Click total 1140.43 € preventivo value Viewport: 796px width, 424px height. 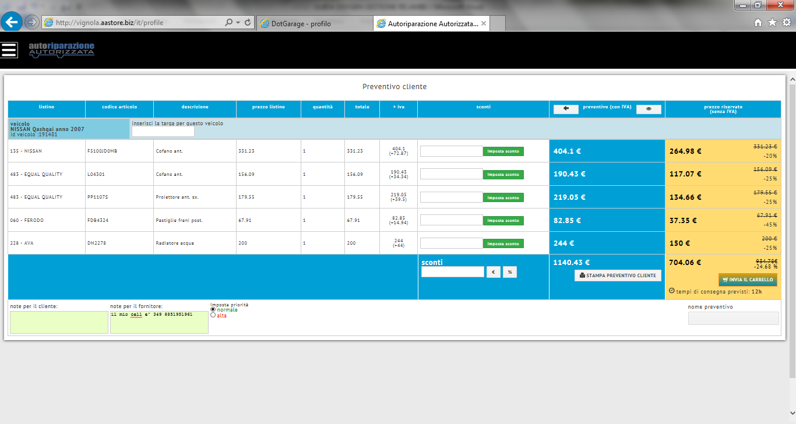[571, 263]
